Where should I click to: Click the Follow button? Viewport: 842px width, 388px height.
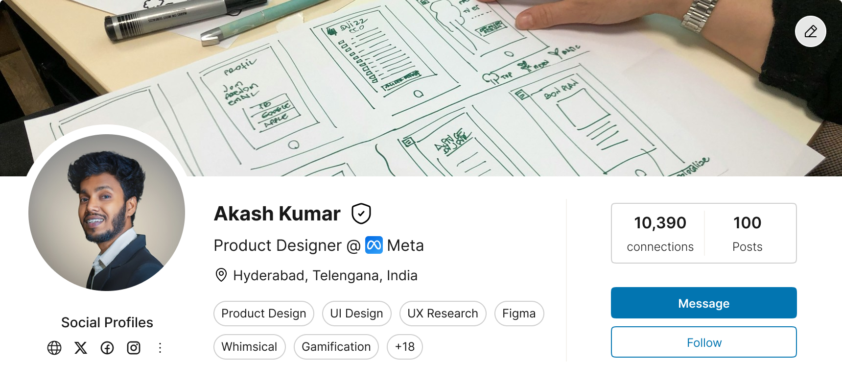coord(703,342)
